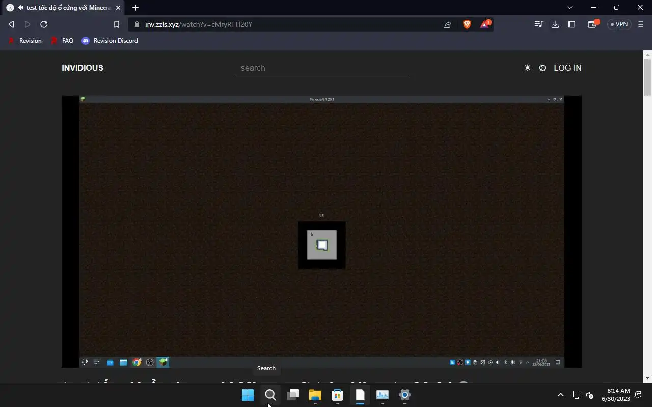
Task: Toggle the browser sidebar panel
Action: click(x=572, y=24)
